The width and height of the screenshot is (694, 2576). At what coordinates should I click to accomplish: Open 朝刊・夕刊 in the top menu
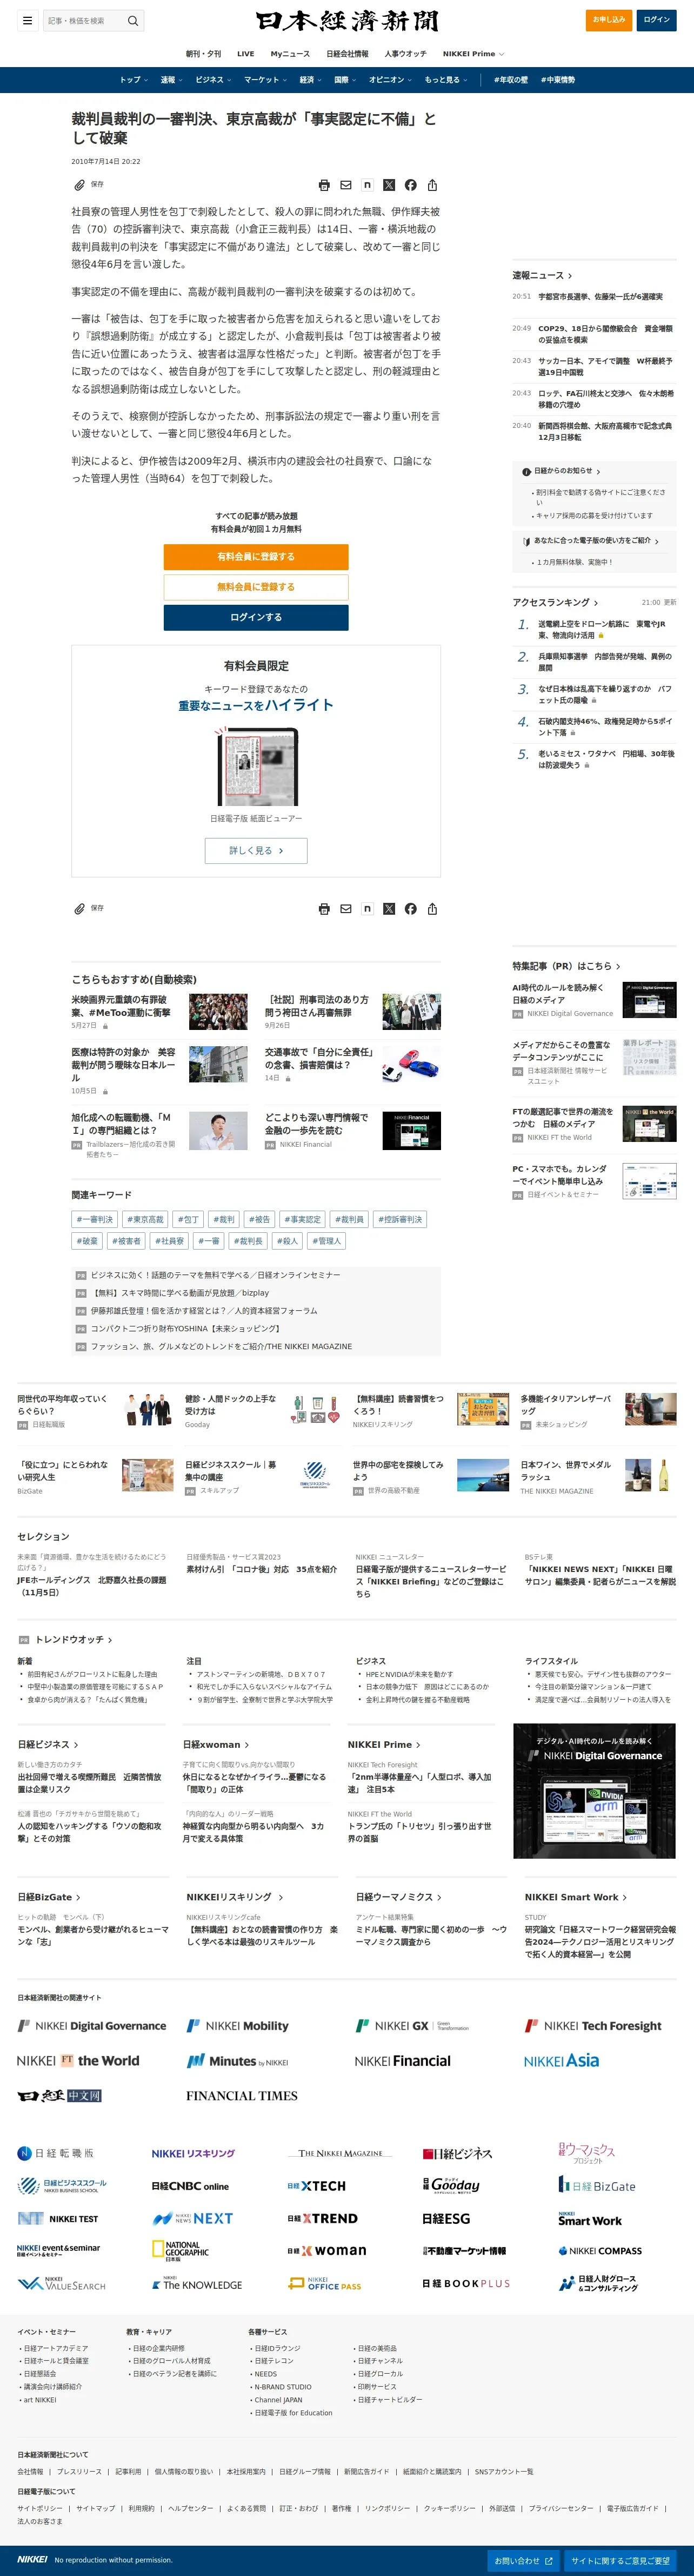pyautogui.click(x=204, y=54)
